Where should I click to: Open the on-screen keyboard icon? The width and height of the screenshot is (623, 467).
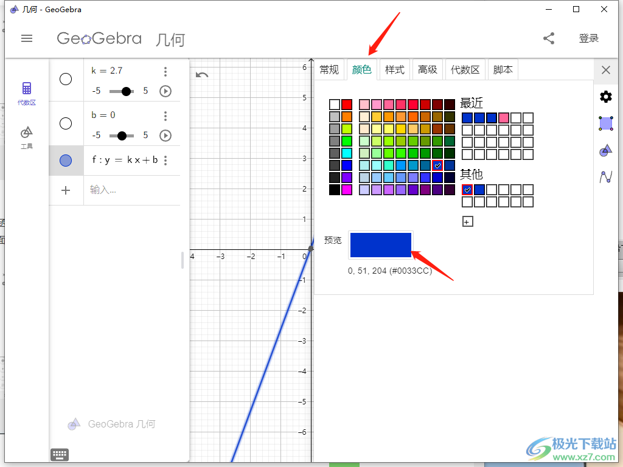coord(60,454)
